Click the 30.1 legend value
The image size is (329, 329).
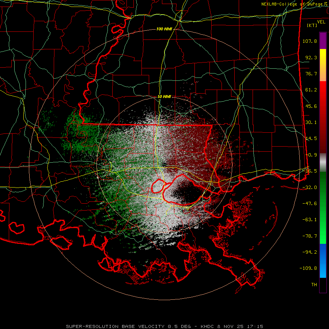(311, 122)
